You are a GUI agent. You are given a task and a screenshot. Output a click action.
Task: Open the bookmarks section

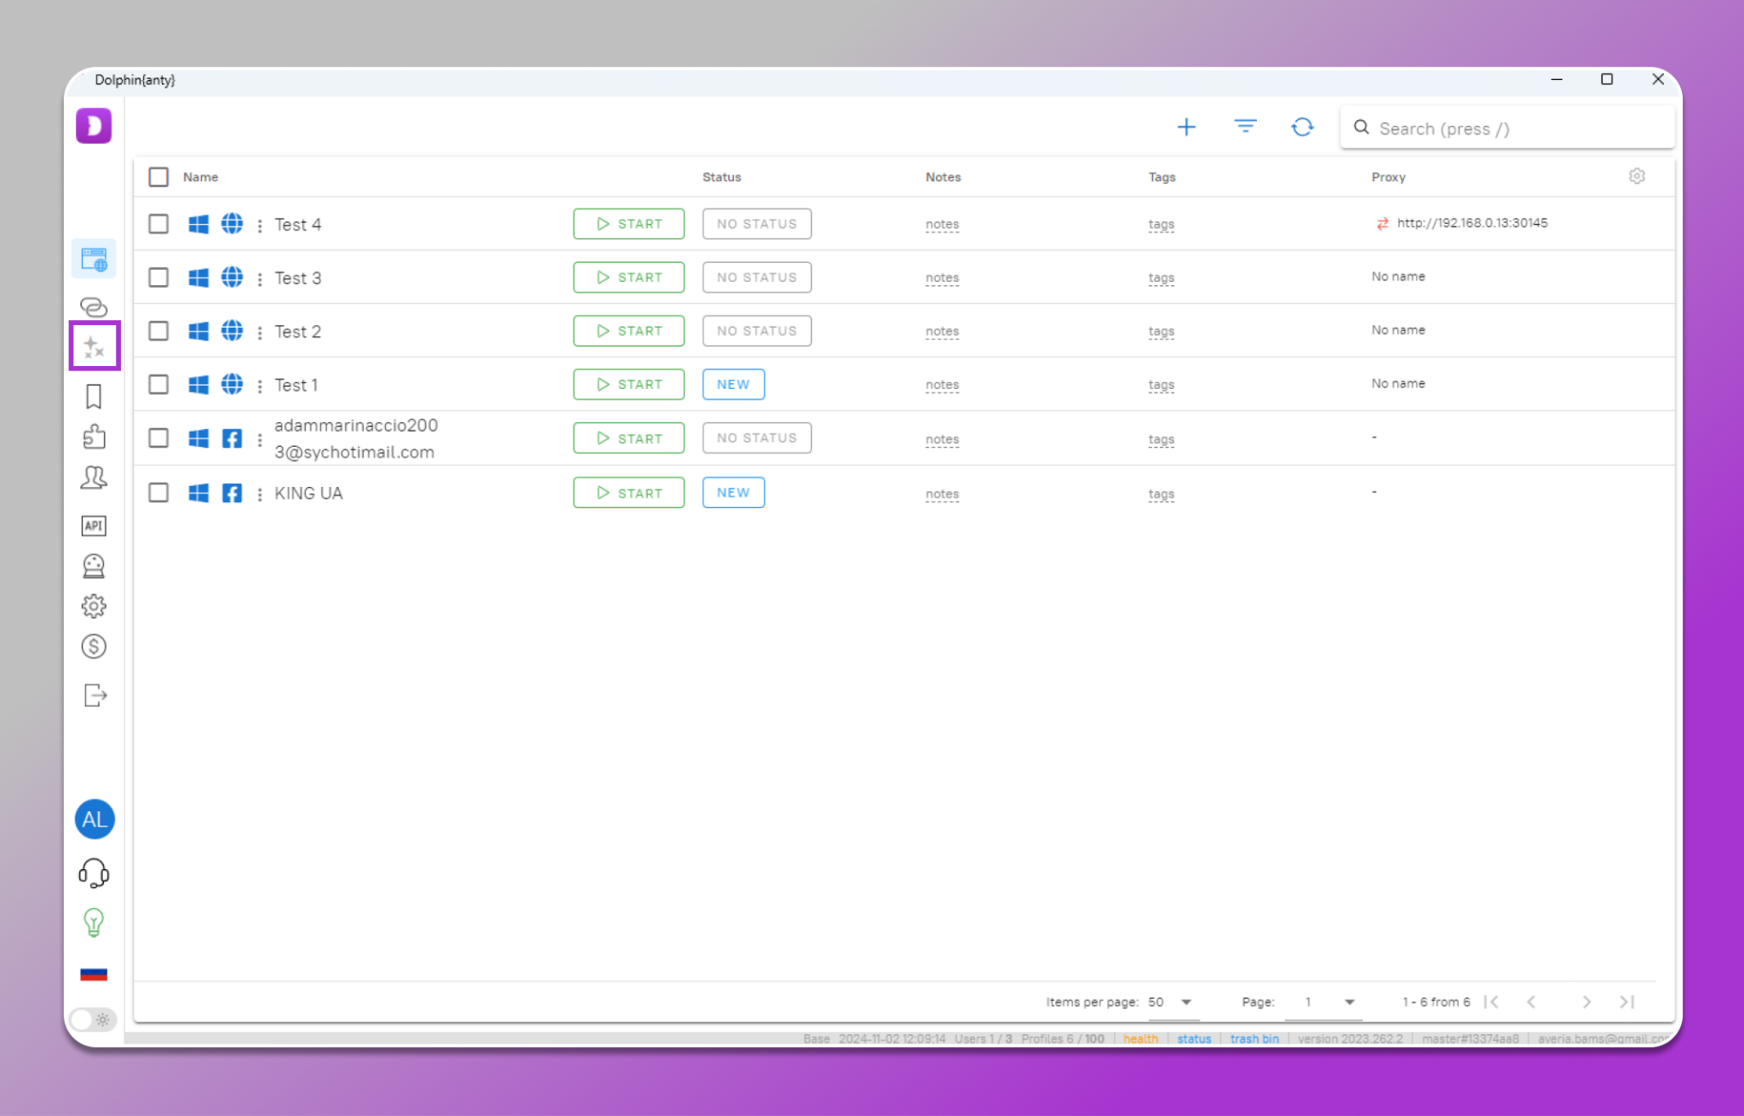(94, 395)
